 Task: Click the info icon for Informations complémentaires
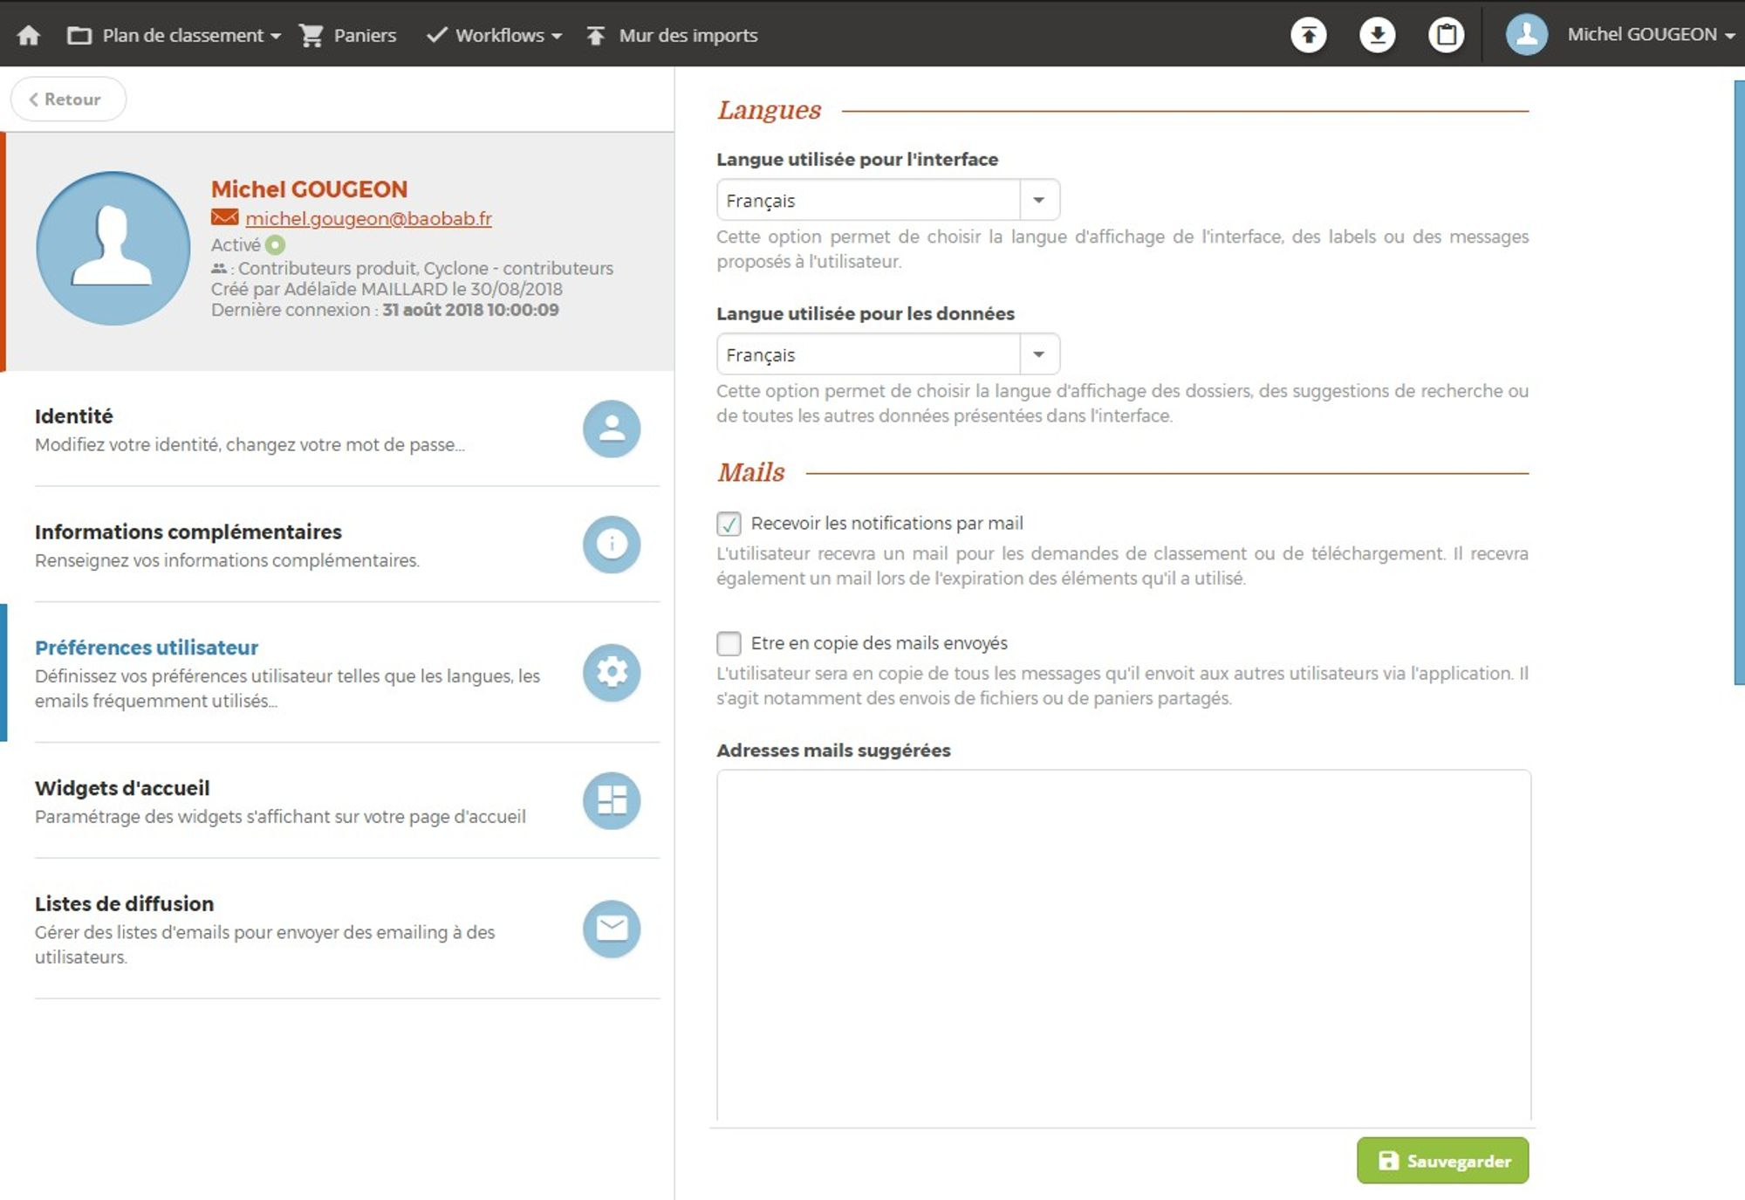tap(612, 545)
